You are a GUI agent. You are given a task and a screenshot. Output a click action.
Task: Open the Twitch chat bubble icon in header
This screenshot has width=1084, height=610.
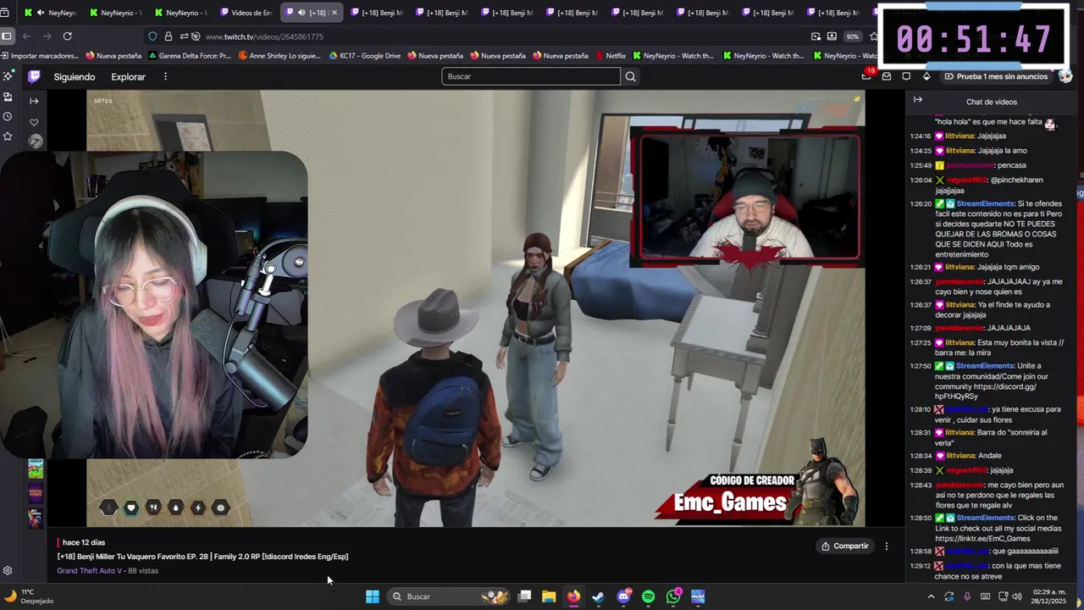[x=906, y=76]
